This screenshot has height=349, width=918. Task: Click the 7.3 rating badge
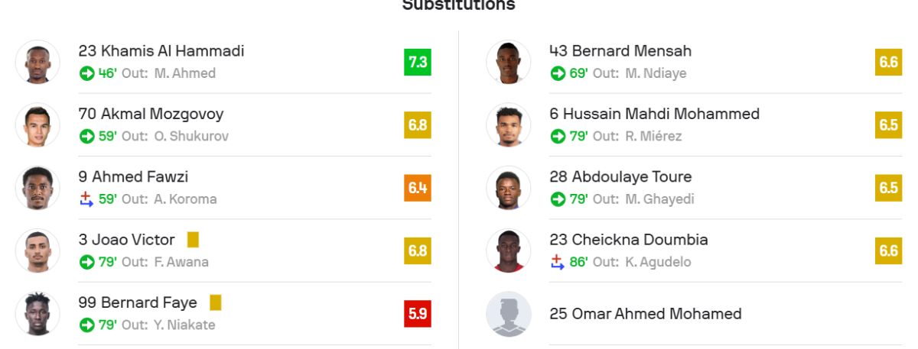pyautogui.click(x=418, y=63)
